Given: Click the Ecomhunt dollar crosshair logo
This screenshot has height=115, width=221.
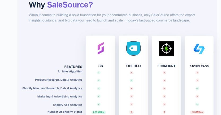Looking at the screenshot, I should pos(166,49).
